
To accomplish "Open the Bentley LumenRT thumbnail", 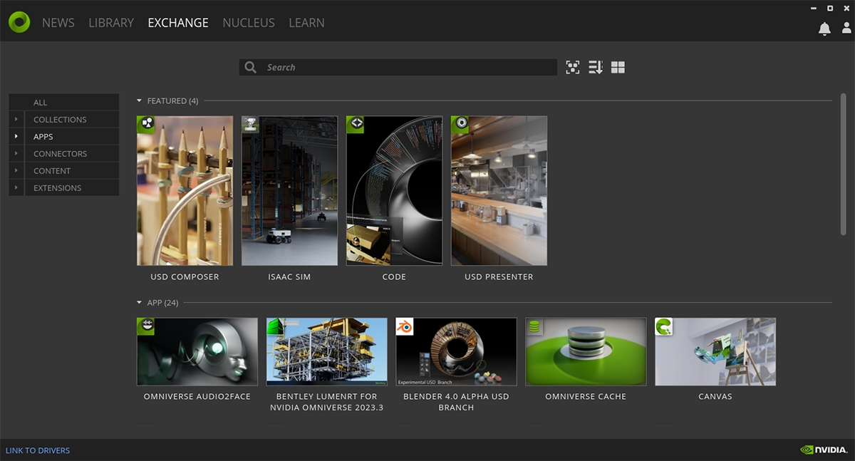I will click(x=327, y=352).
